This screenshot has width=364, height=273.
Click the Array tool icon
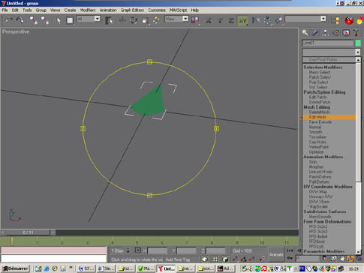click(x=267, y=20)
